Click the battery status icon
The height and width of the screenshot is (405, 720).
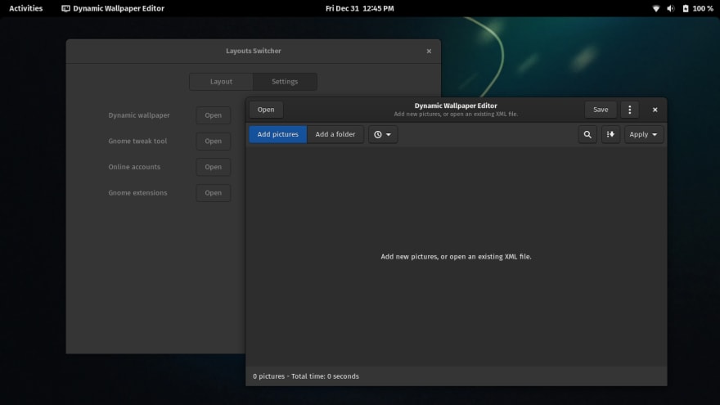(686, 8)
